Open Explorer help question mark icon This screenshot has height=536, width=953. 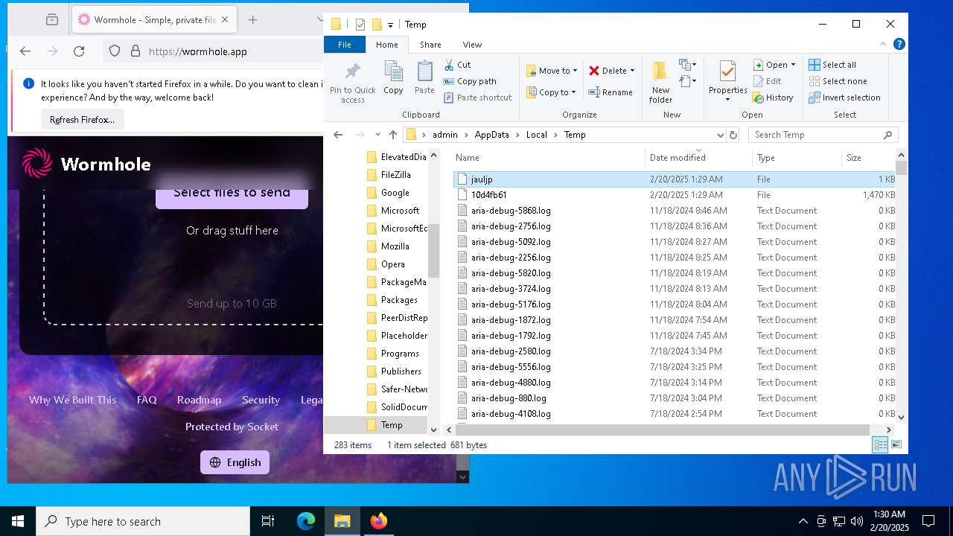point(899,45)
